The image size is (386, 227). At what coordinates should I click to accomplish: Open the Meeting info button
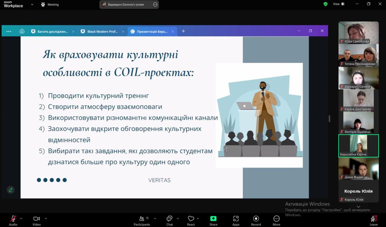[x=50, y=5]
